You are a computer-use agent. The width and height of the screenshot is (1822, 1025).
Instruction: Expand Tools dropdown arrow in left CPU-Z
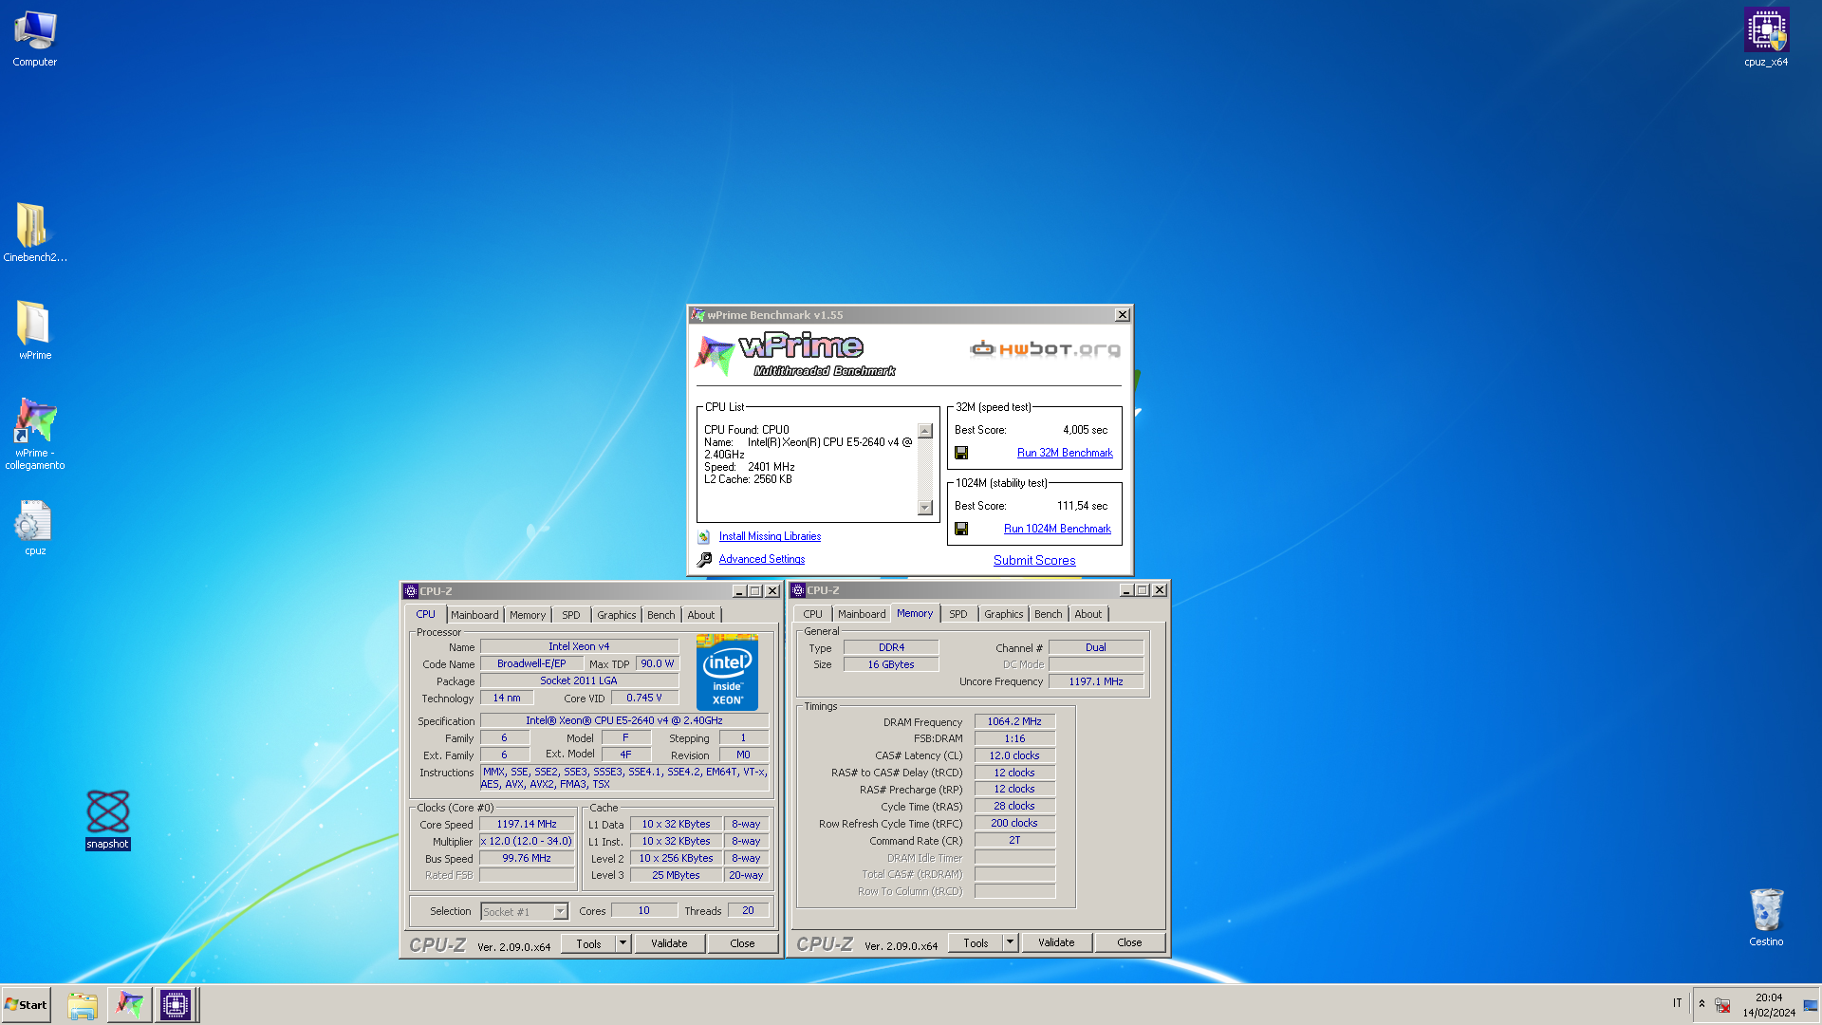tap(623, 943)
